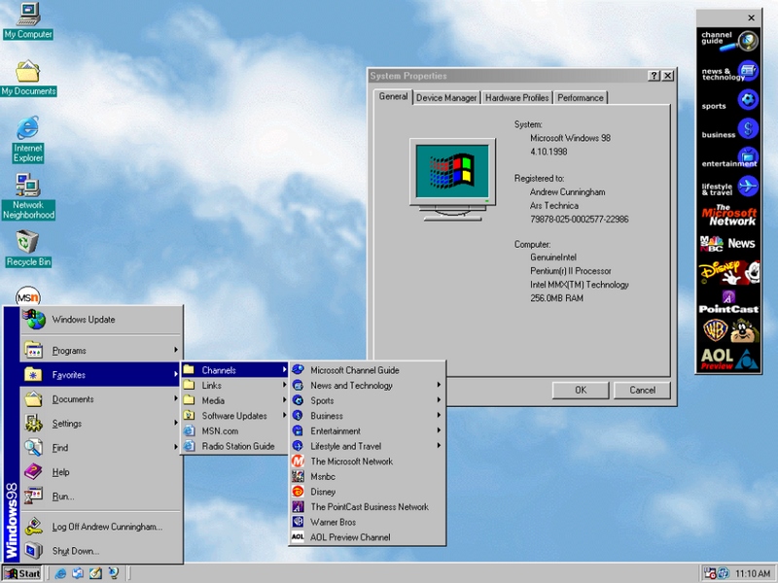Open the View Channels quick launch icon
This screenshot has height=583, width=778.
113,573
